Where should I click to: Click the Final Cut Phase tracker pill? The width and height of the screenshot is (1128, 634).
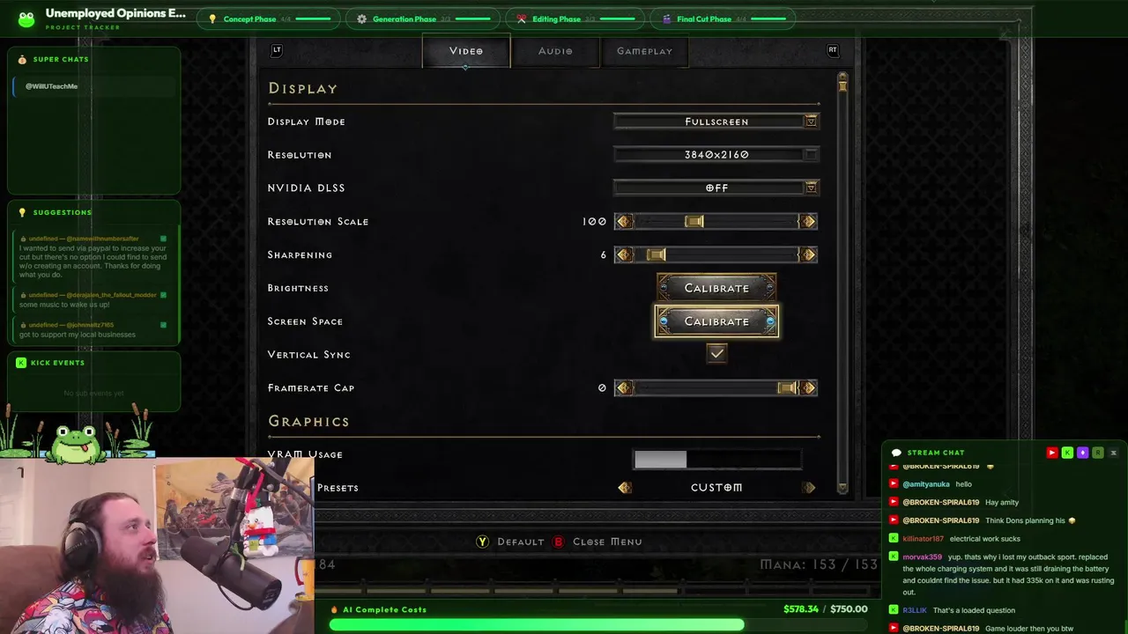pos(722,18)
